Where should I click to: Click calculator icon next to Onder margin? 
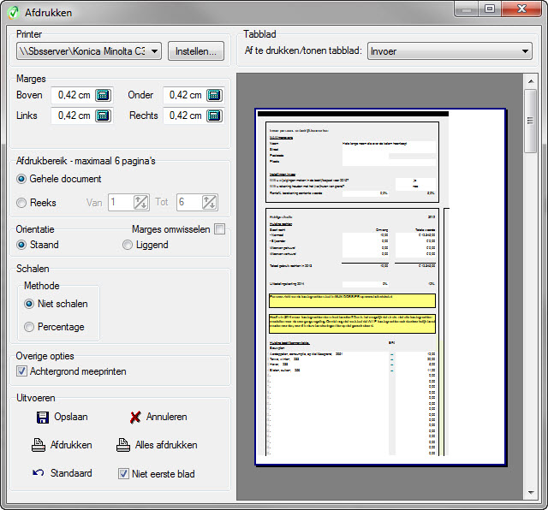tap(214, 95)
